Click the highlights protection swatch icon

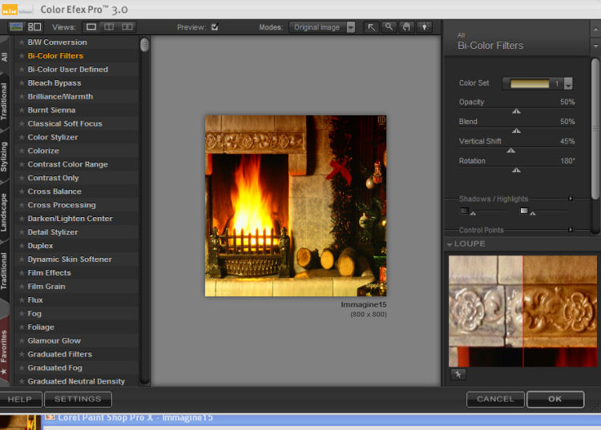524,211
